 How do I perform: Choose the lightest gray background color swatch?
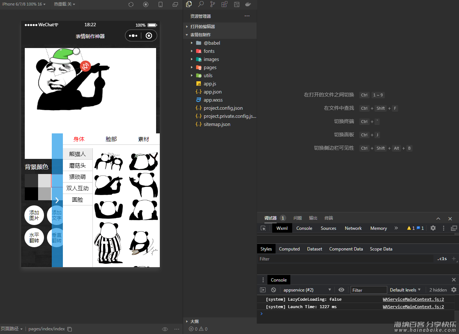45,181
